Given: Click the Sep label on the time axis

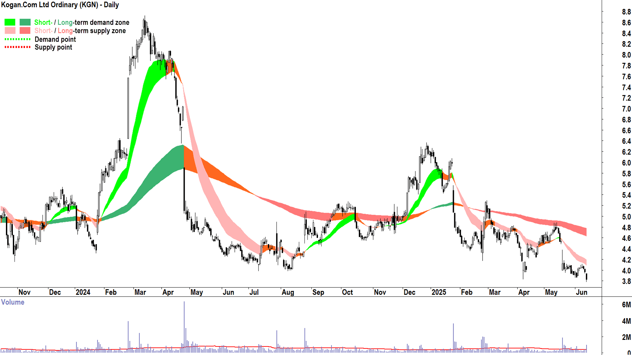Looking at the screenshot, I should coord(318,292).
